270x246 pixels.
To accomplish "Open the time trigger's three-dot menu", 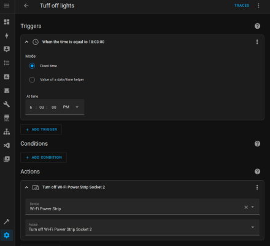I will click(x=257, y=42).
